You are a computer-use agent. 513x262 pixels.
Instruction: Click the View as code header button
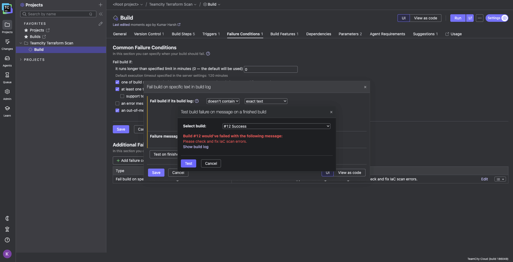(426, 18)
